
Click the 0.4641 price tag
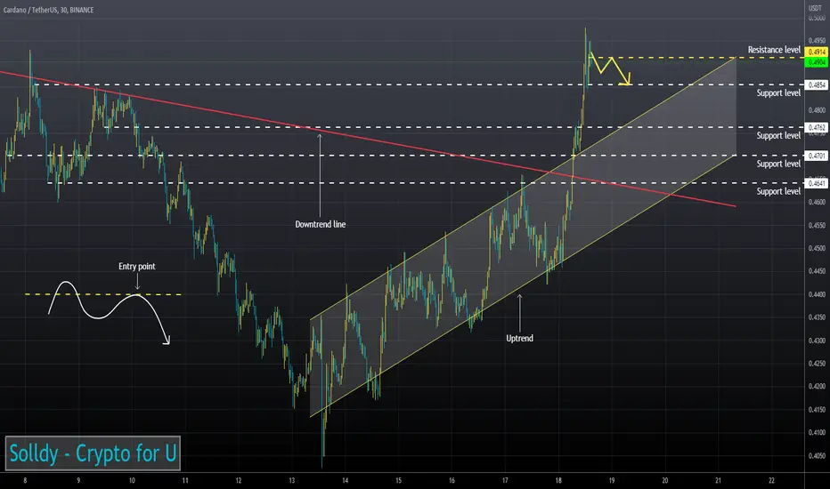tap(817, 183)
